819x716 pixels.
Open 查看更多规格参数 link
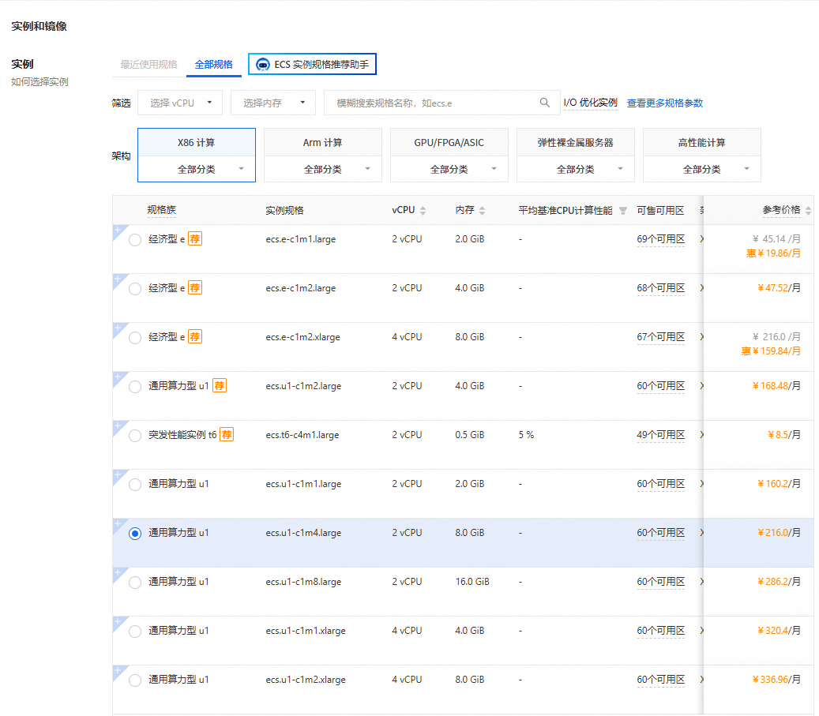665,103
